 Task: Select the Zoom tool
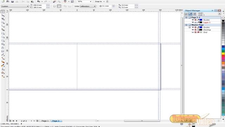point(3,23)
